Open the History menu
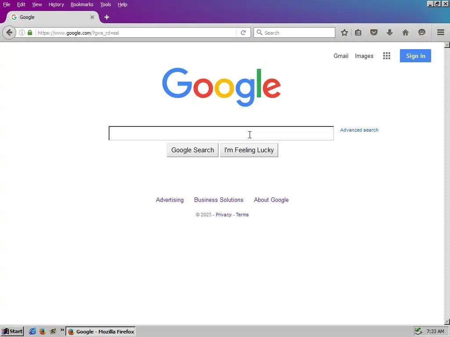 [56, 4]
